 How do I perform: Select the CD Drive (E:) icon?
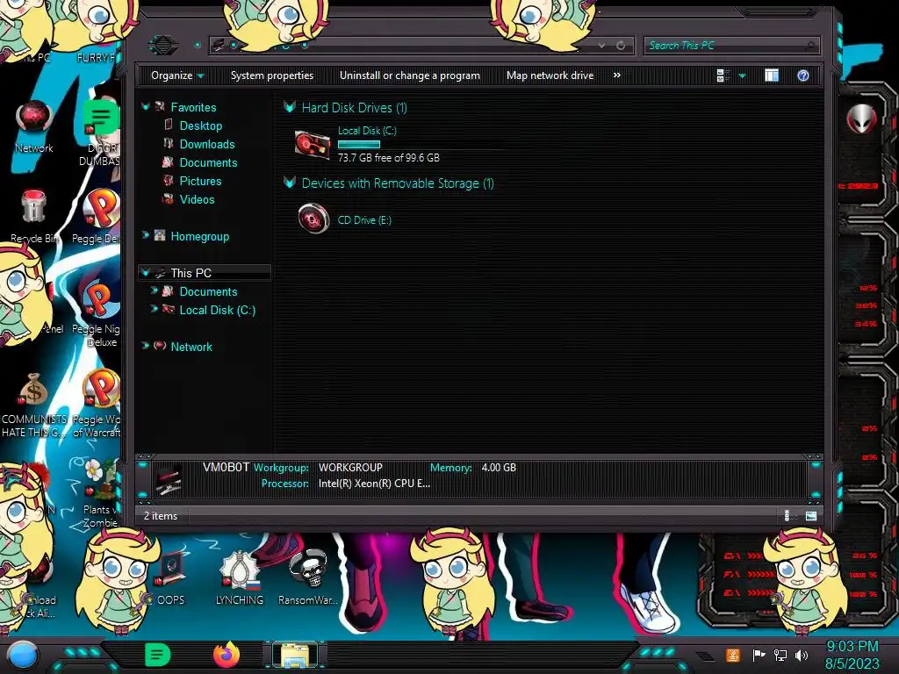click(313, 219)
